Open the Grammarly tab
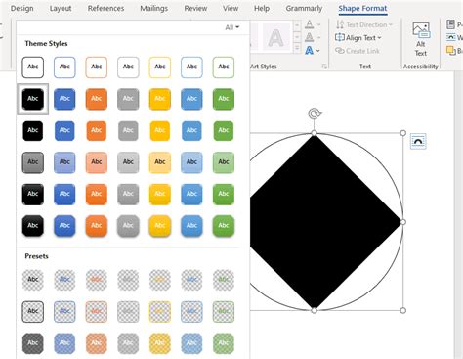 coord(304,8)
